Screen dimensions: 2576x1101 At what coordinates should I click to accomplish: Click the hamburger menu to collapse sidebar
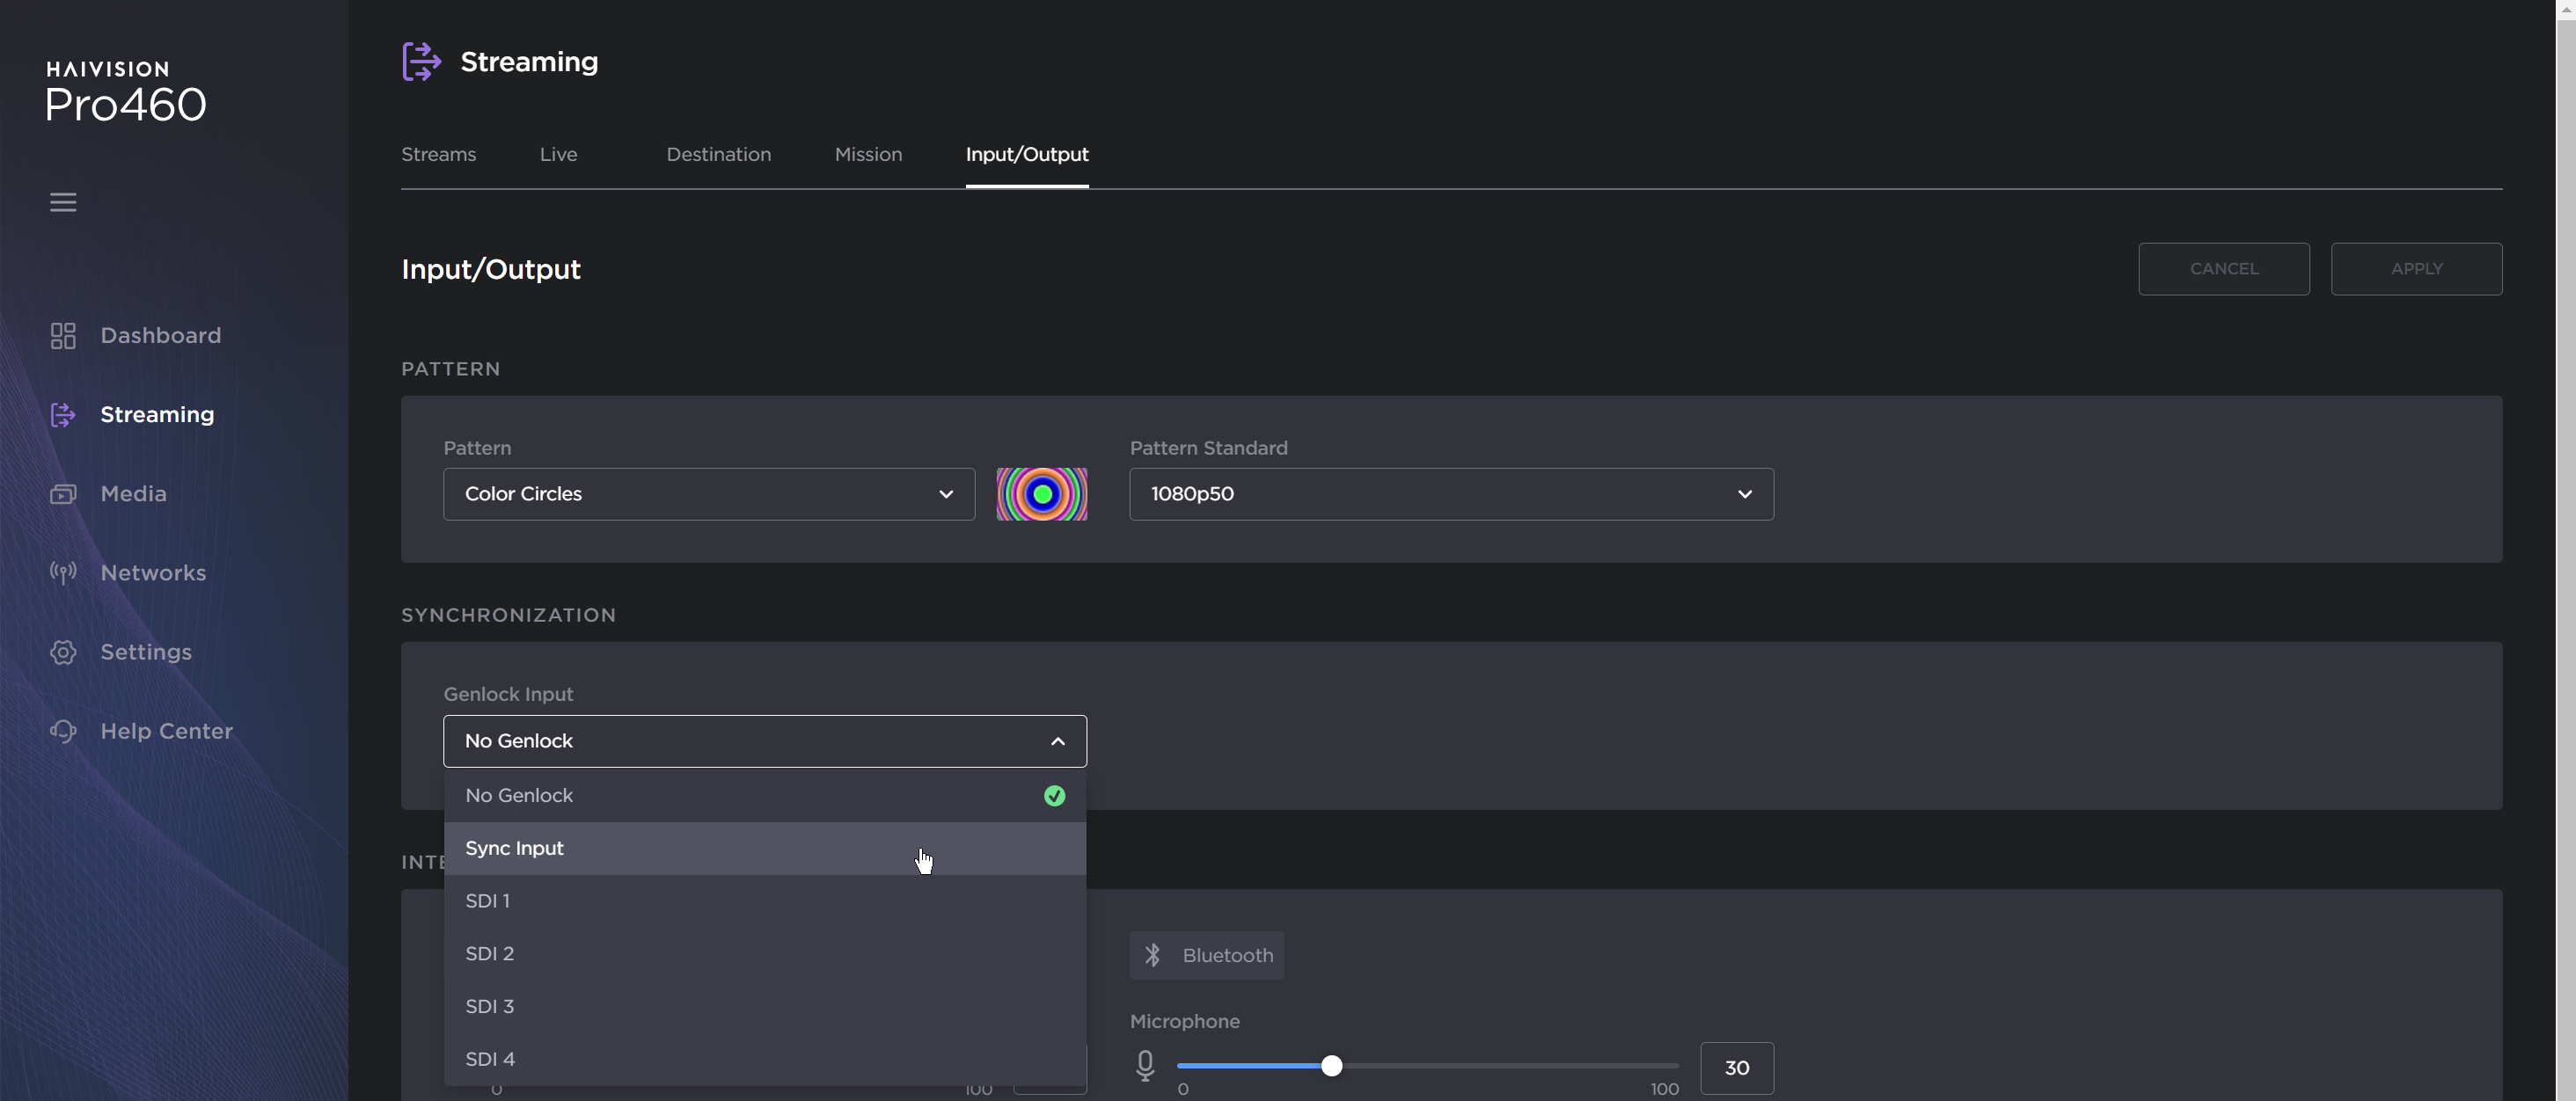click(x=63, y=202)
